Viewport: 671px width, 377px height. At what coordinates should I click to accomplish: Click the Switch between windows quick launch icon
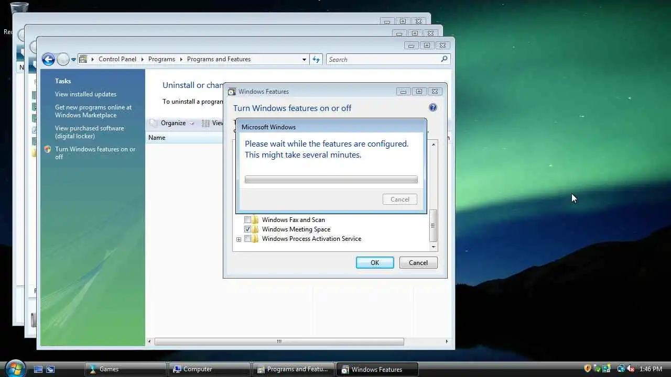point(50,369)
